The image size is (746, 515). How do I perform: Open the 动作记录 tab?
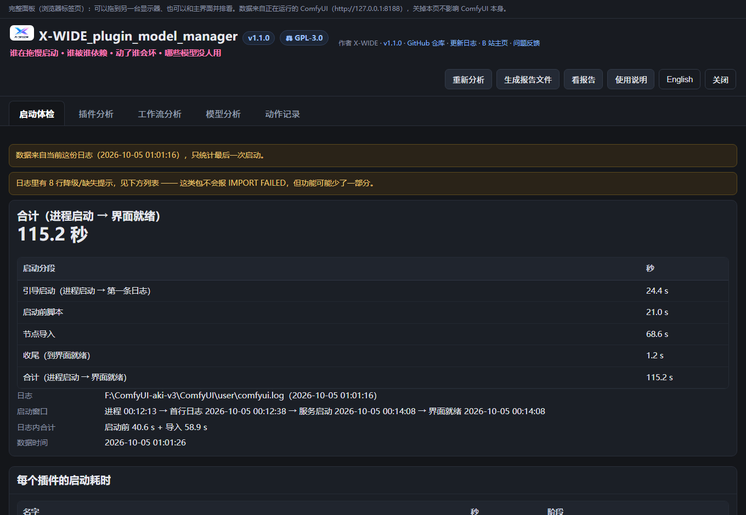(x=282, y=114)
